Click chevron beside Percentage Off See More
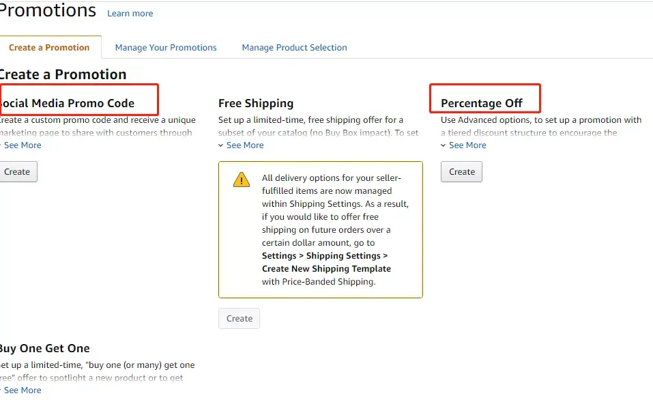Image resolution: width=653 pixels, height=400 pixels. point(443,145)
